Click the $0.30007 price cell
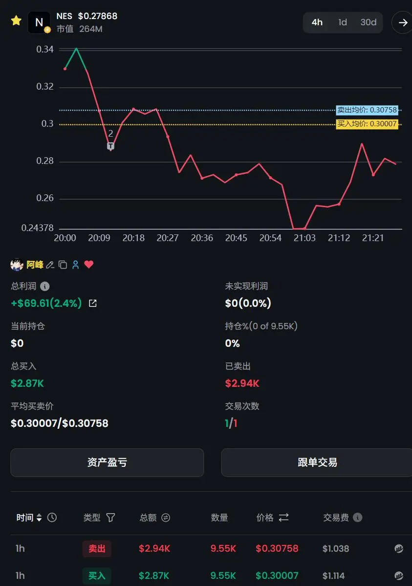The width and height of the screenshot is (412, 586). (277, 576)
